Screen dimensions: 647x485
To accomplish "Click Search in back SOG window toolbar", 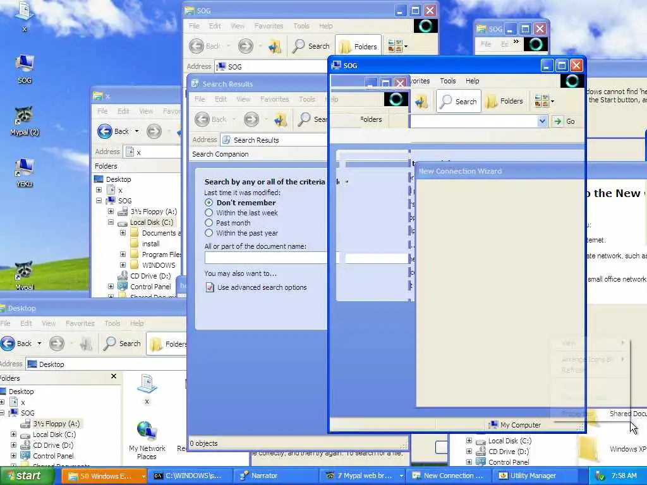I will (x=311, y=46).
